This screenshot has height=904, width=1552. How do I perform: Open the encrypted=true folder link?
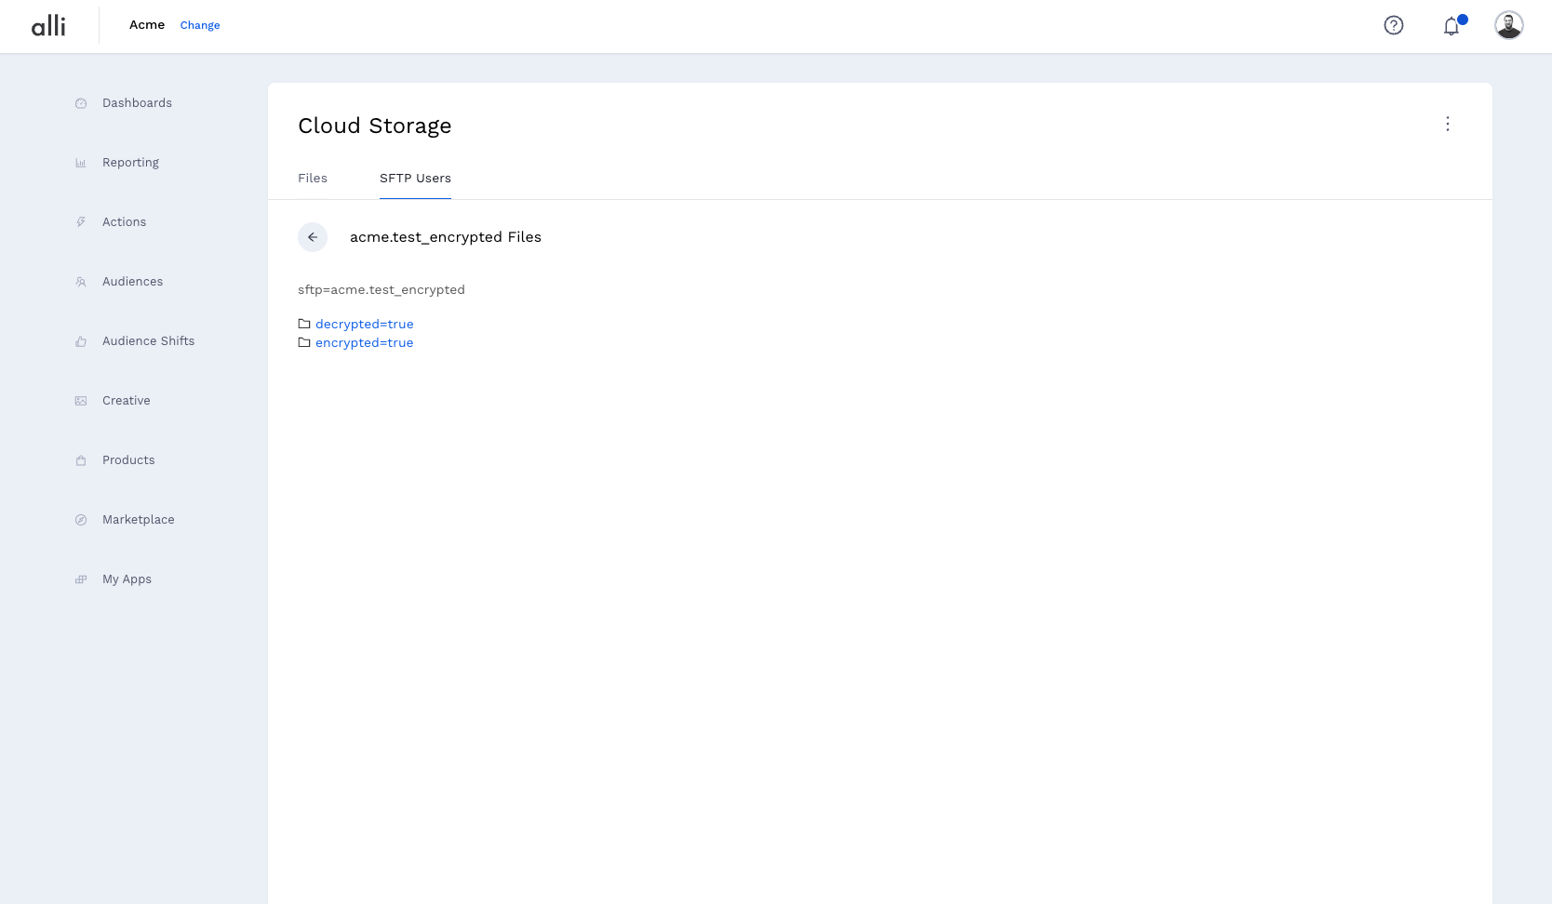[364, 342]
